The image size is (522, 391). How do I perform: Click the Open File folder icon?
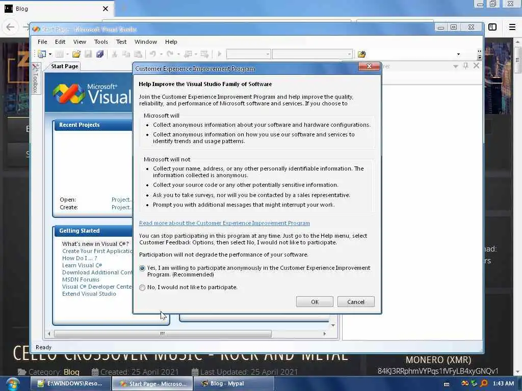tap(76, 54)
